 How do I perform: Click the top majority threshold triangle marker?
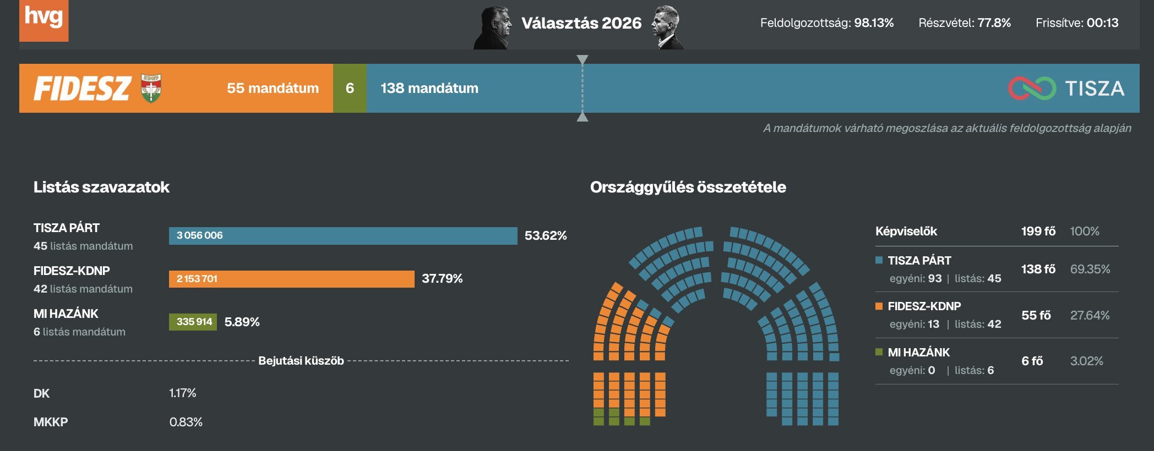583,59
